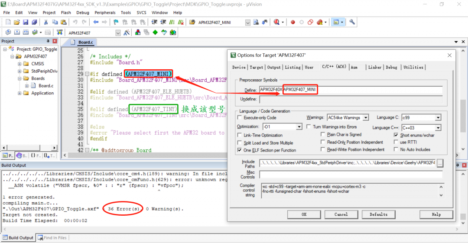Open the APM32F407_MINI find combo dropdown
The height and width of the screenshot is (243, 468).
(248, 23)
